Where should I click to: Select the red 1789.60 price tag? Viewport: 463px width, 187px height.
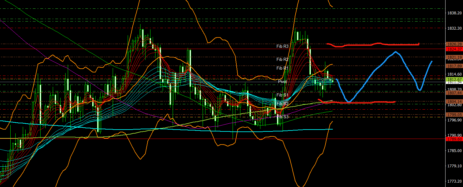(x=454, y=139)
